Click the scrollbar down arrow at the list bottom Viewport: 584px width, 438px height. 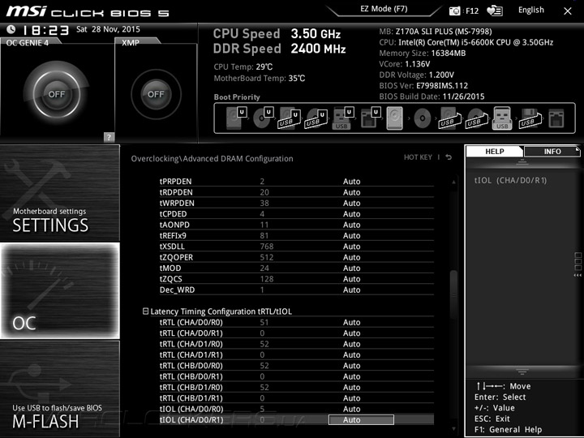[453, 429]
